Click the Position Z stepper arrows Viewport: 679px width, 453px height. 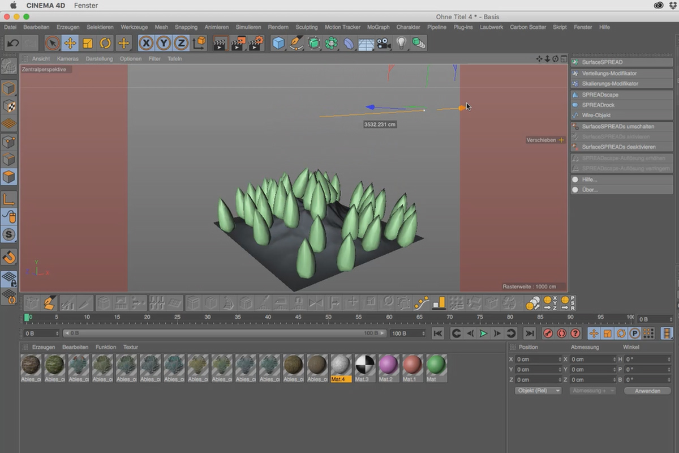point(560,379)
